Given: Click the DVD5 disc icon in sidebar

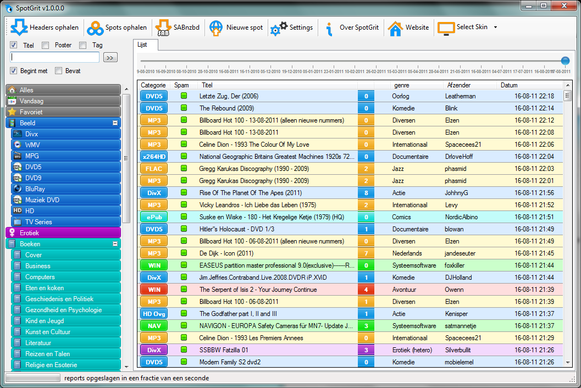Looking at the screenshot, I should (x=18, y=167).
